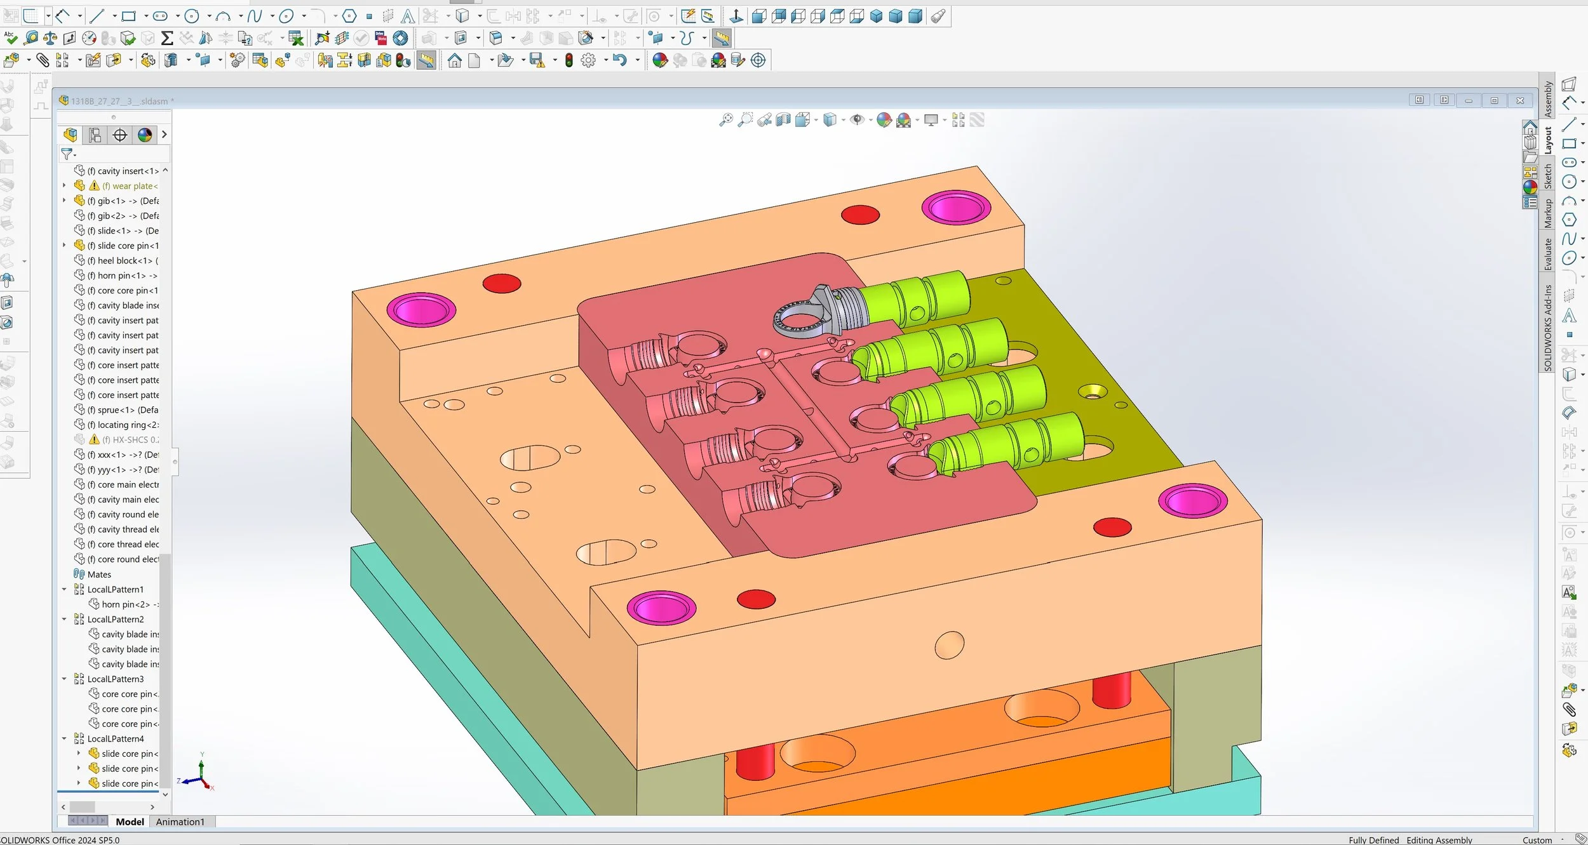Open the DisplayManager tab in the feature panel
1588x845 pixels.
[145, 135]
